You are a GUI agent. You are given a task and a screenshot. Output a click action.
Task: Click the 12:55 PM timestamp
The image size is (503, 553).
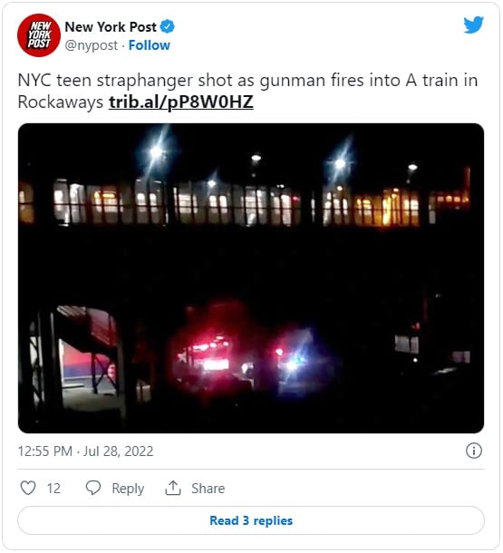click(45, 451)
